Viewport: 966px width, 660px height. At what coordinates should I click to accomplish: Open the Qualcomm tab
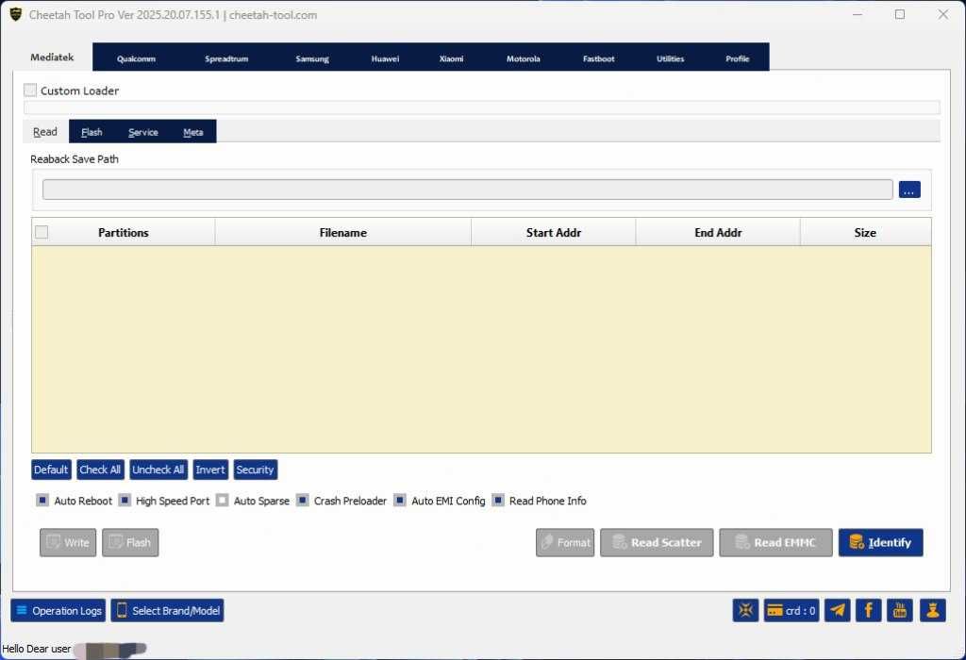pyautogui.click(x=136, y=58)
